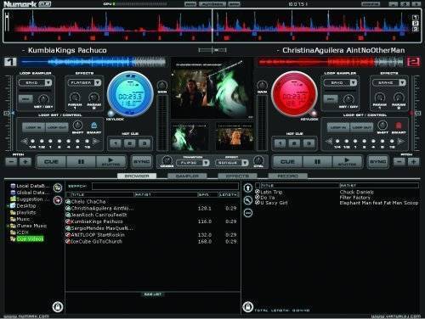
Task: Double loop length arrow on deck 1
Action: click(x=96, y=141)
